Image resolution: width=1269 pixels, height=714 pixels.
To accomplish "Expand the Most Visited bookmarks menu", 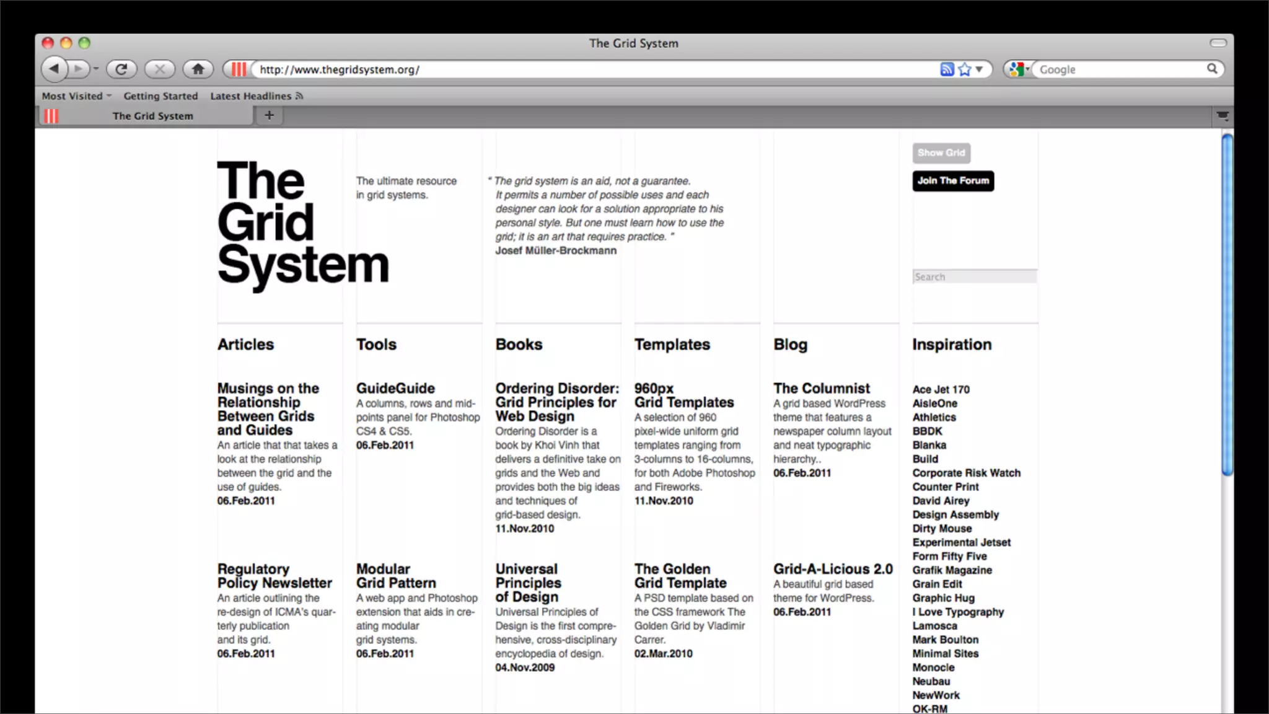I will pyautogui.click(x=76, y=96).
